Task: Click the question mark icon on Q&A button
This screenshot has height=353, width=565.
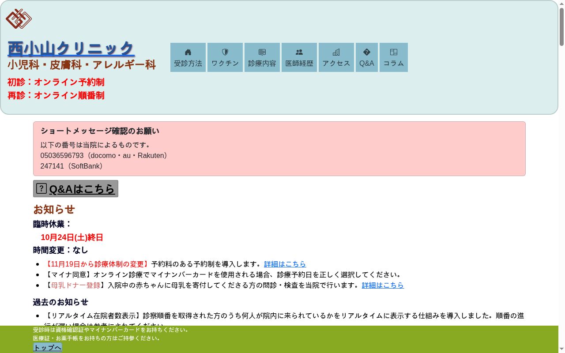Action: (x=41, y=188)
